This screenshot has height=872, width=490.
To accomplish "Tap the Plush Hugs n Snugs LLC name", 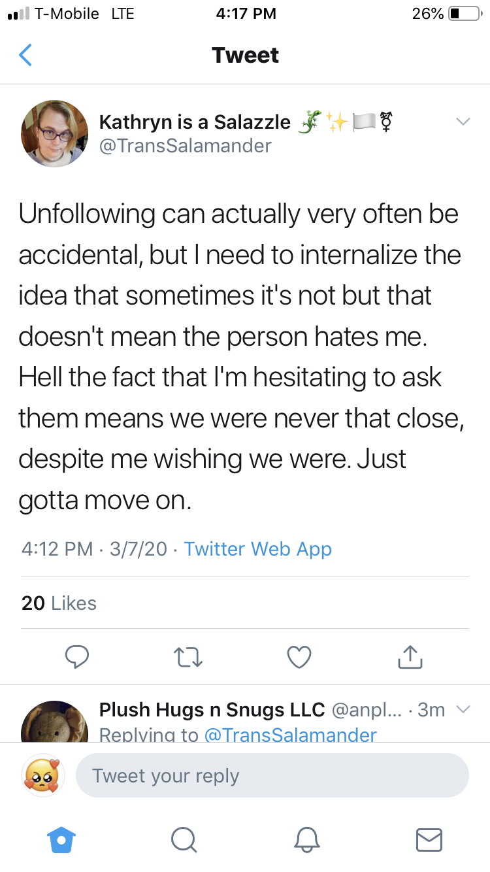I will tap(212, 709).
